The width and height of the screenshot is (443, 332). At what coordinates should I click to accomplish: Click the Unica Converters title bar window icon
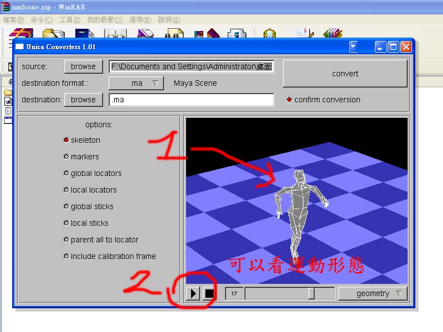point(19,46)
